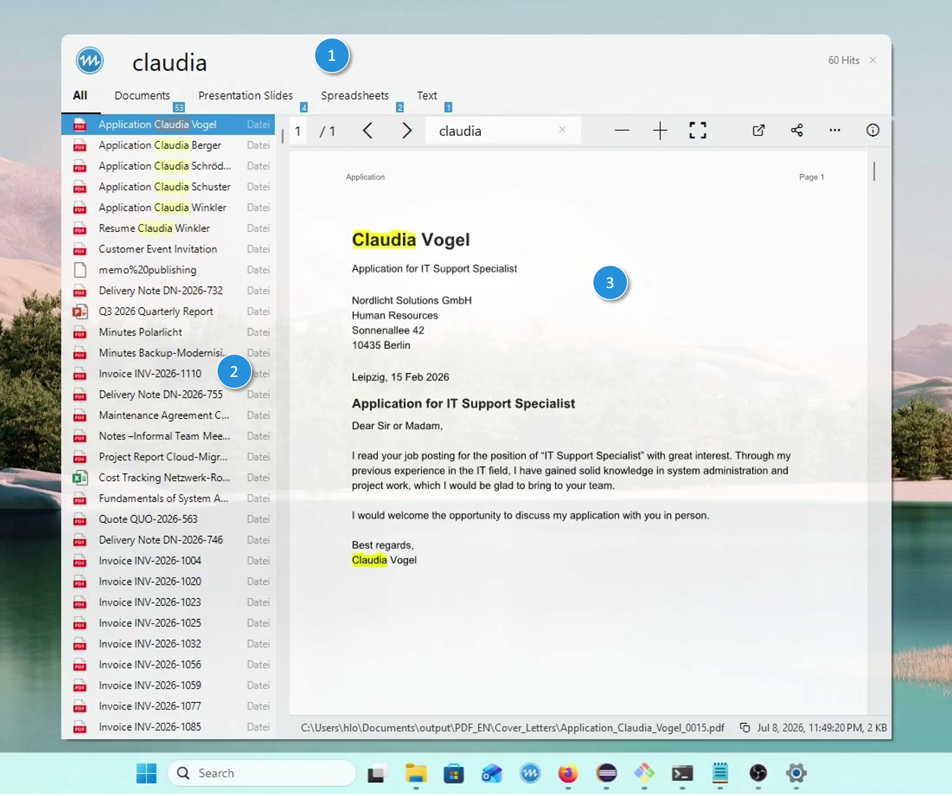The height and width of the screenshot is (796, 952).
Task: Select Customer Event Invitation result
Action: (168, 249)
